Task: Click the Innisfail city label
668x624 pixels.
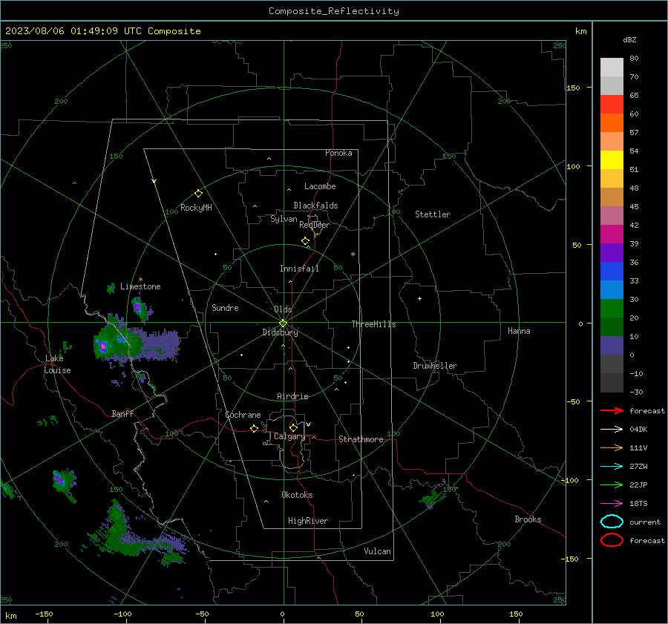Action: pyautogui.click(x=299, y=269)
